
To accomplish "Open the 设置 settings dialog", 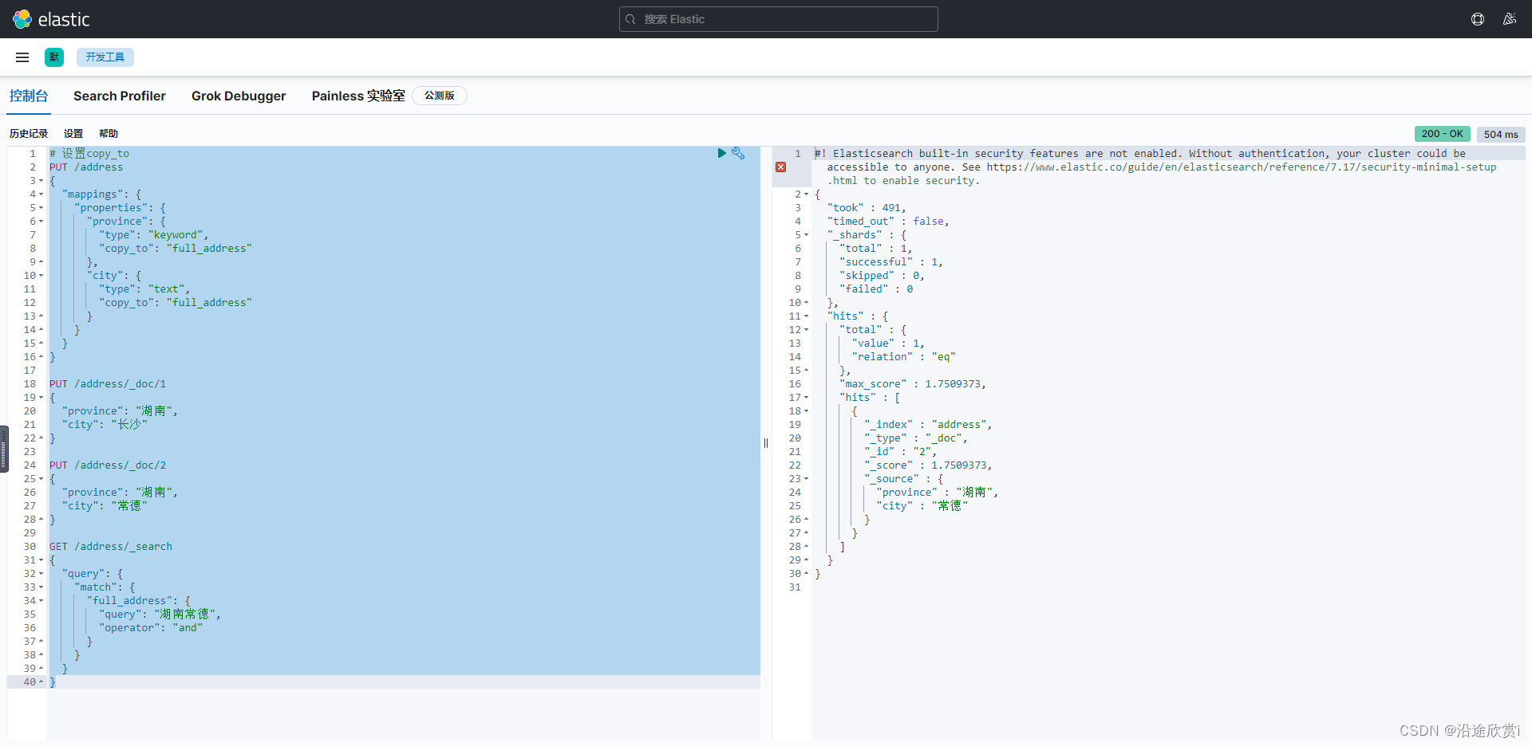I will (73, 134).
